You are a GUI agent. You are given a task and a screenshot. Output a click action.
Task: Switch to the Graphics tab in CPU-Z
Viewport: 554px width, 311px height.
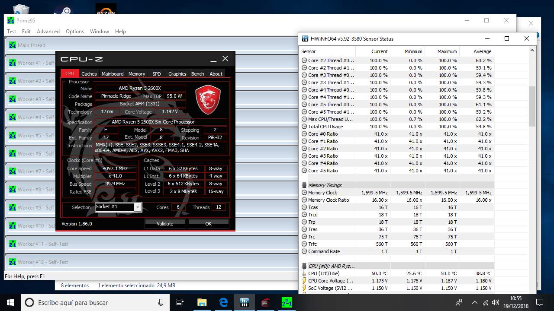177,74
